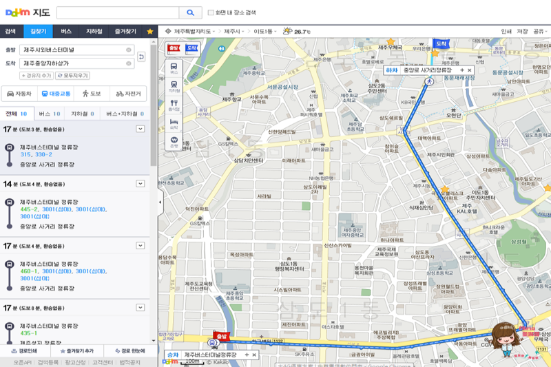The width and height of the screenshot is (551, 367).
Task: Click the scroll up arrow of the route list
Action: coord(154,42)
